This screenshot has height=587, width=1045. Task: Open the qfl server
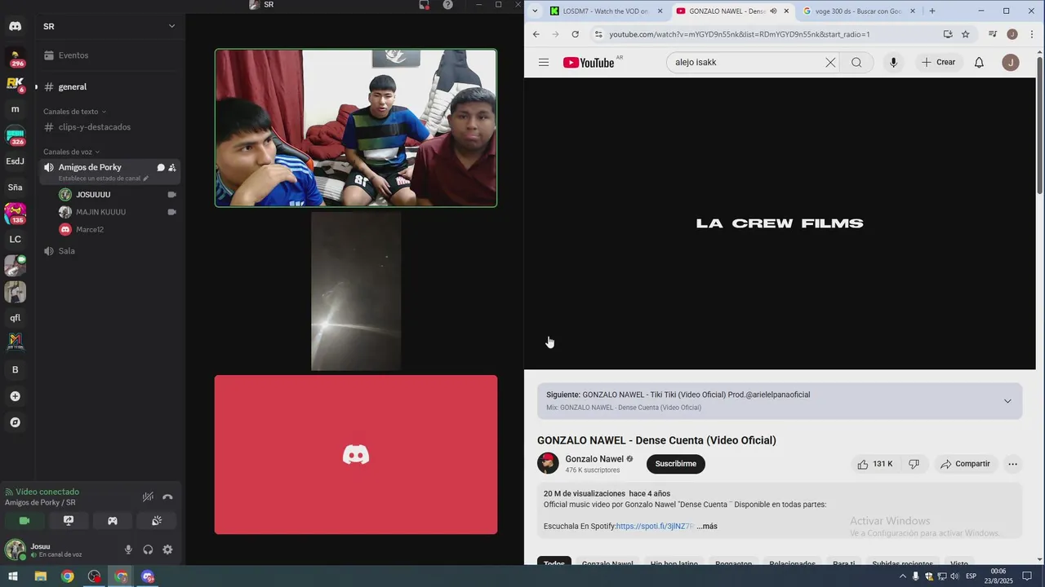click(x=15, y=318)
